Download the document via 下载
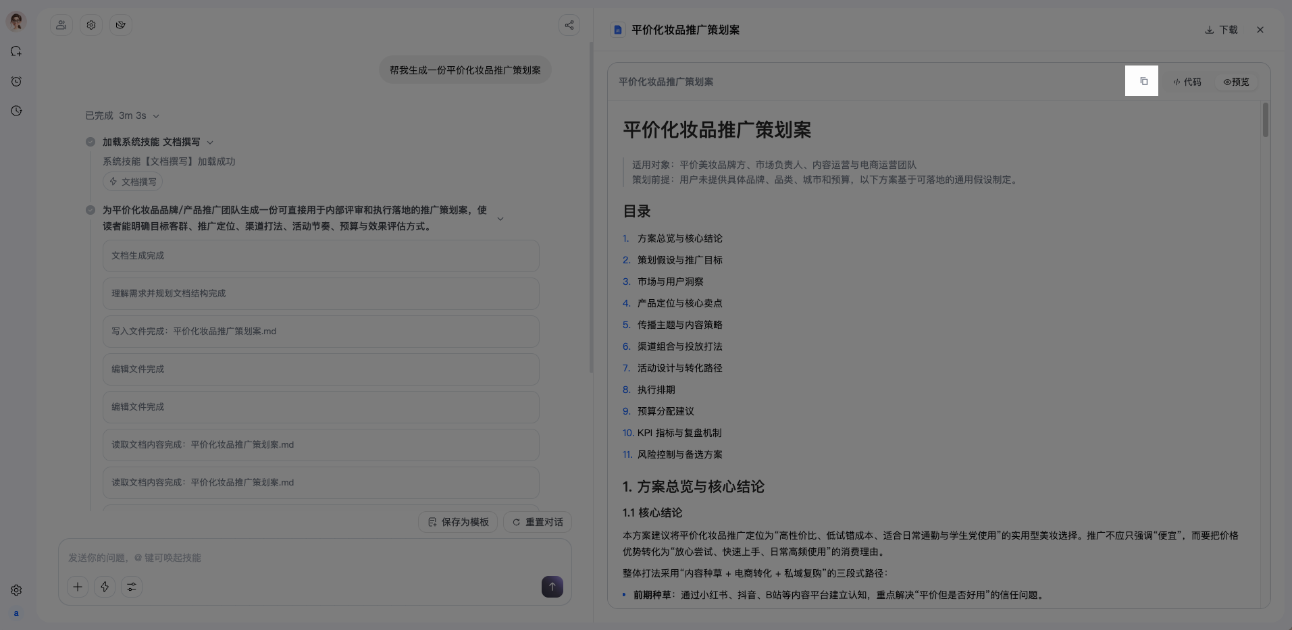This screenshot has height=630, width=1292. [1221, 30]
